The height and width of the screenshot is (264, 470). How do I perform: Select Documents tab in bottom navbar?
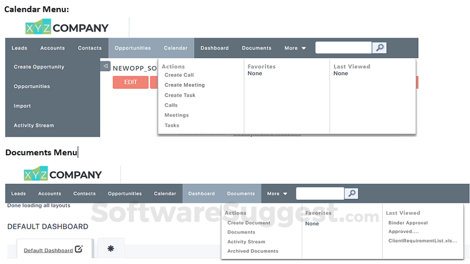pyautogui.click(x=241, y=194)
